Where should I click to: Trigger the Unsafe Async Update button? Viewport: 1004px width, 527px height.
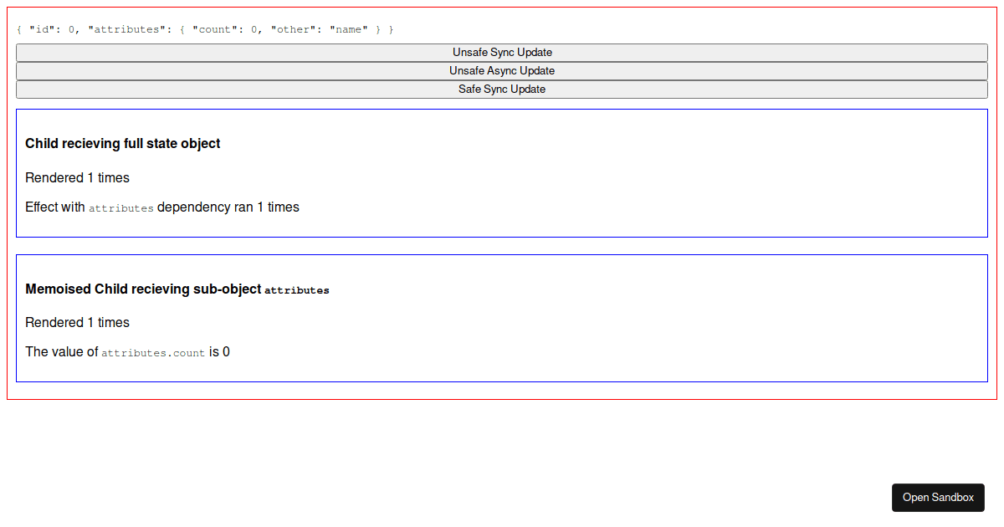[502, 71]
